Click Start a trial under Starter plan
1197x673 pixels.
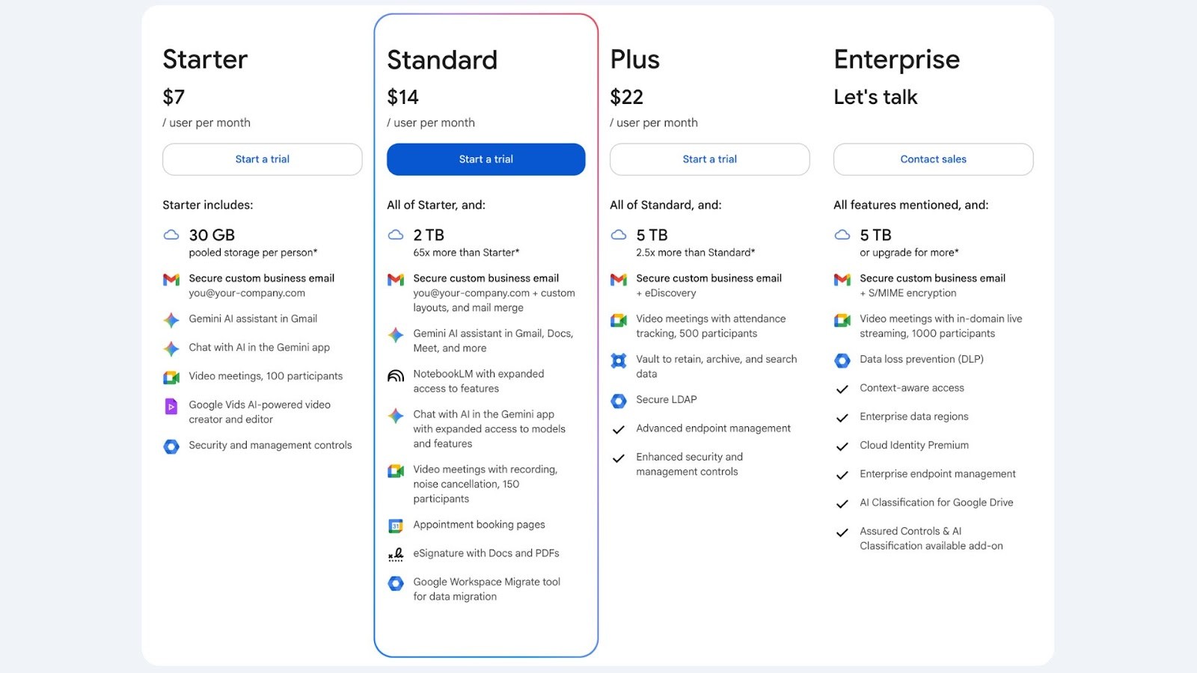[x=262, y=159]
